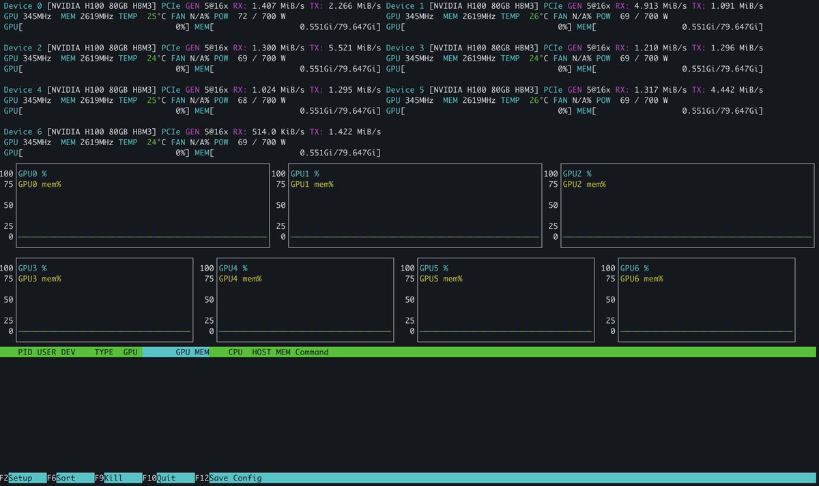Click the Command column header

click(x=312, y=352)
